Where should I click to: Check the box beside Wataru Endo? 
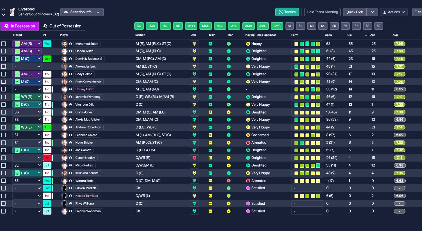[x=3, y=181]
